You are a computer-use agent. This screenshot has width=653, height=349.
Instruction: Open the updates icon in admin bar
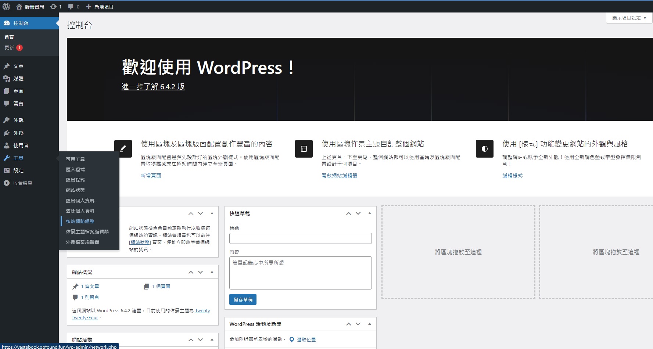[x=54, y=7]
